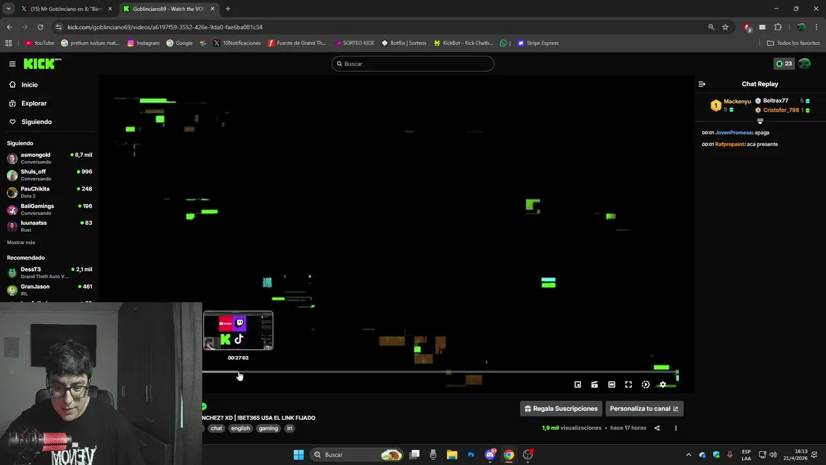Open Todos los favoritos folder

pos(793,43)
